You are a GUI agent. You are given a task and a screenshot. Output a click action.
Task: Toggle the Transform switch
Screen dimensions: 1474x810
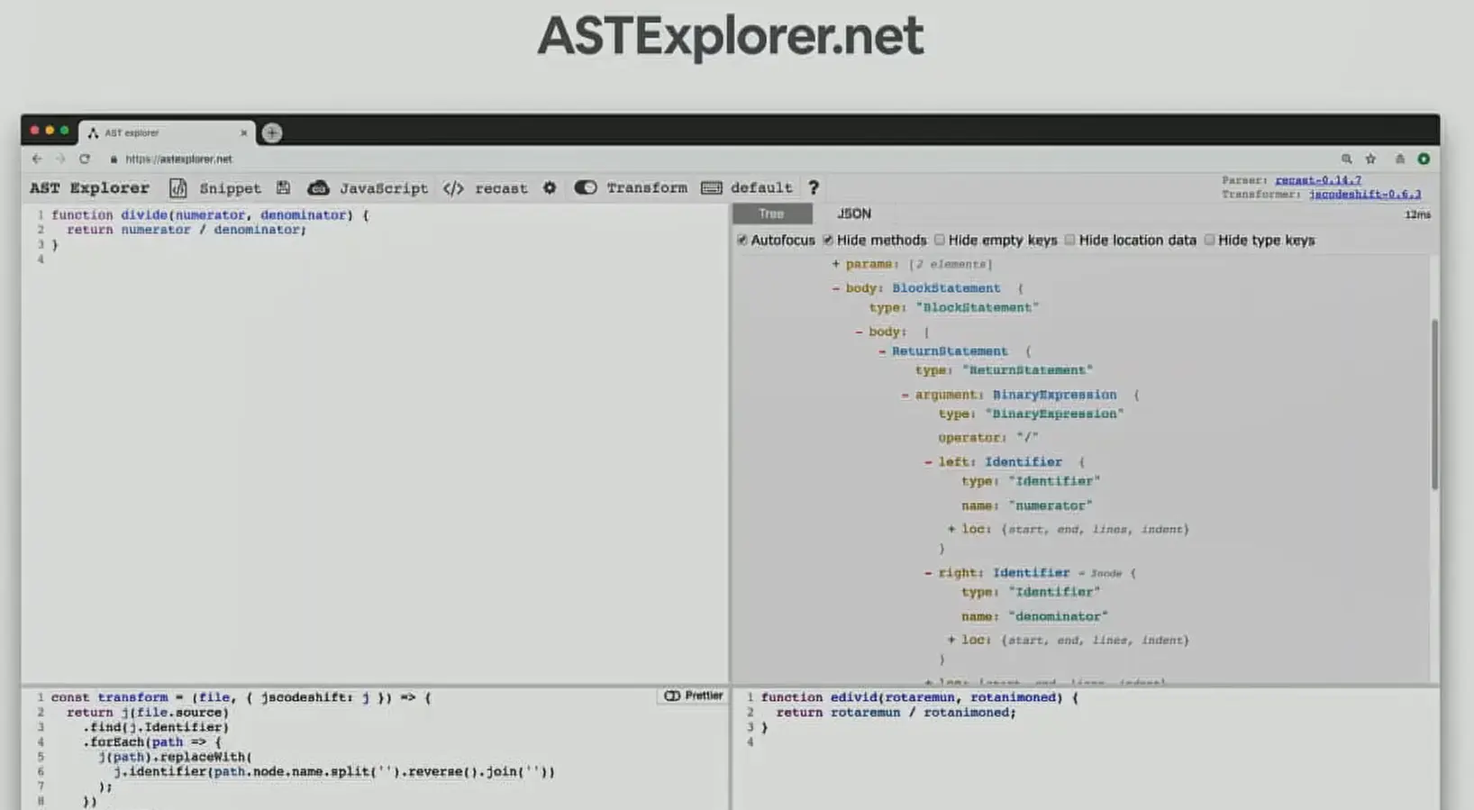click(586, 187)
